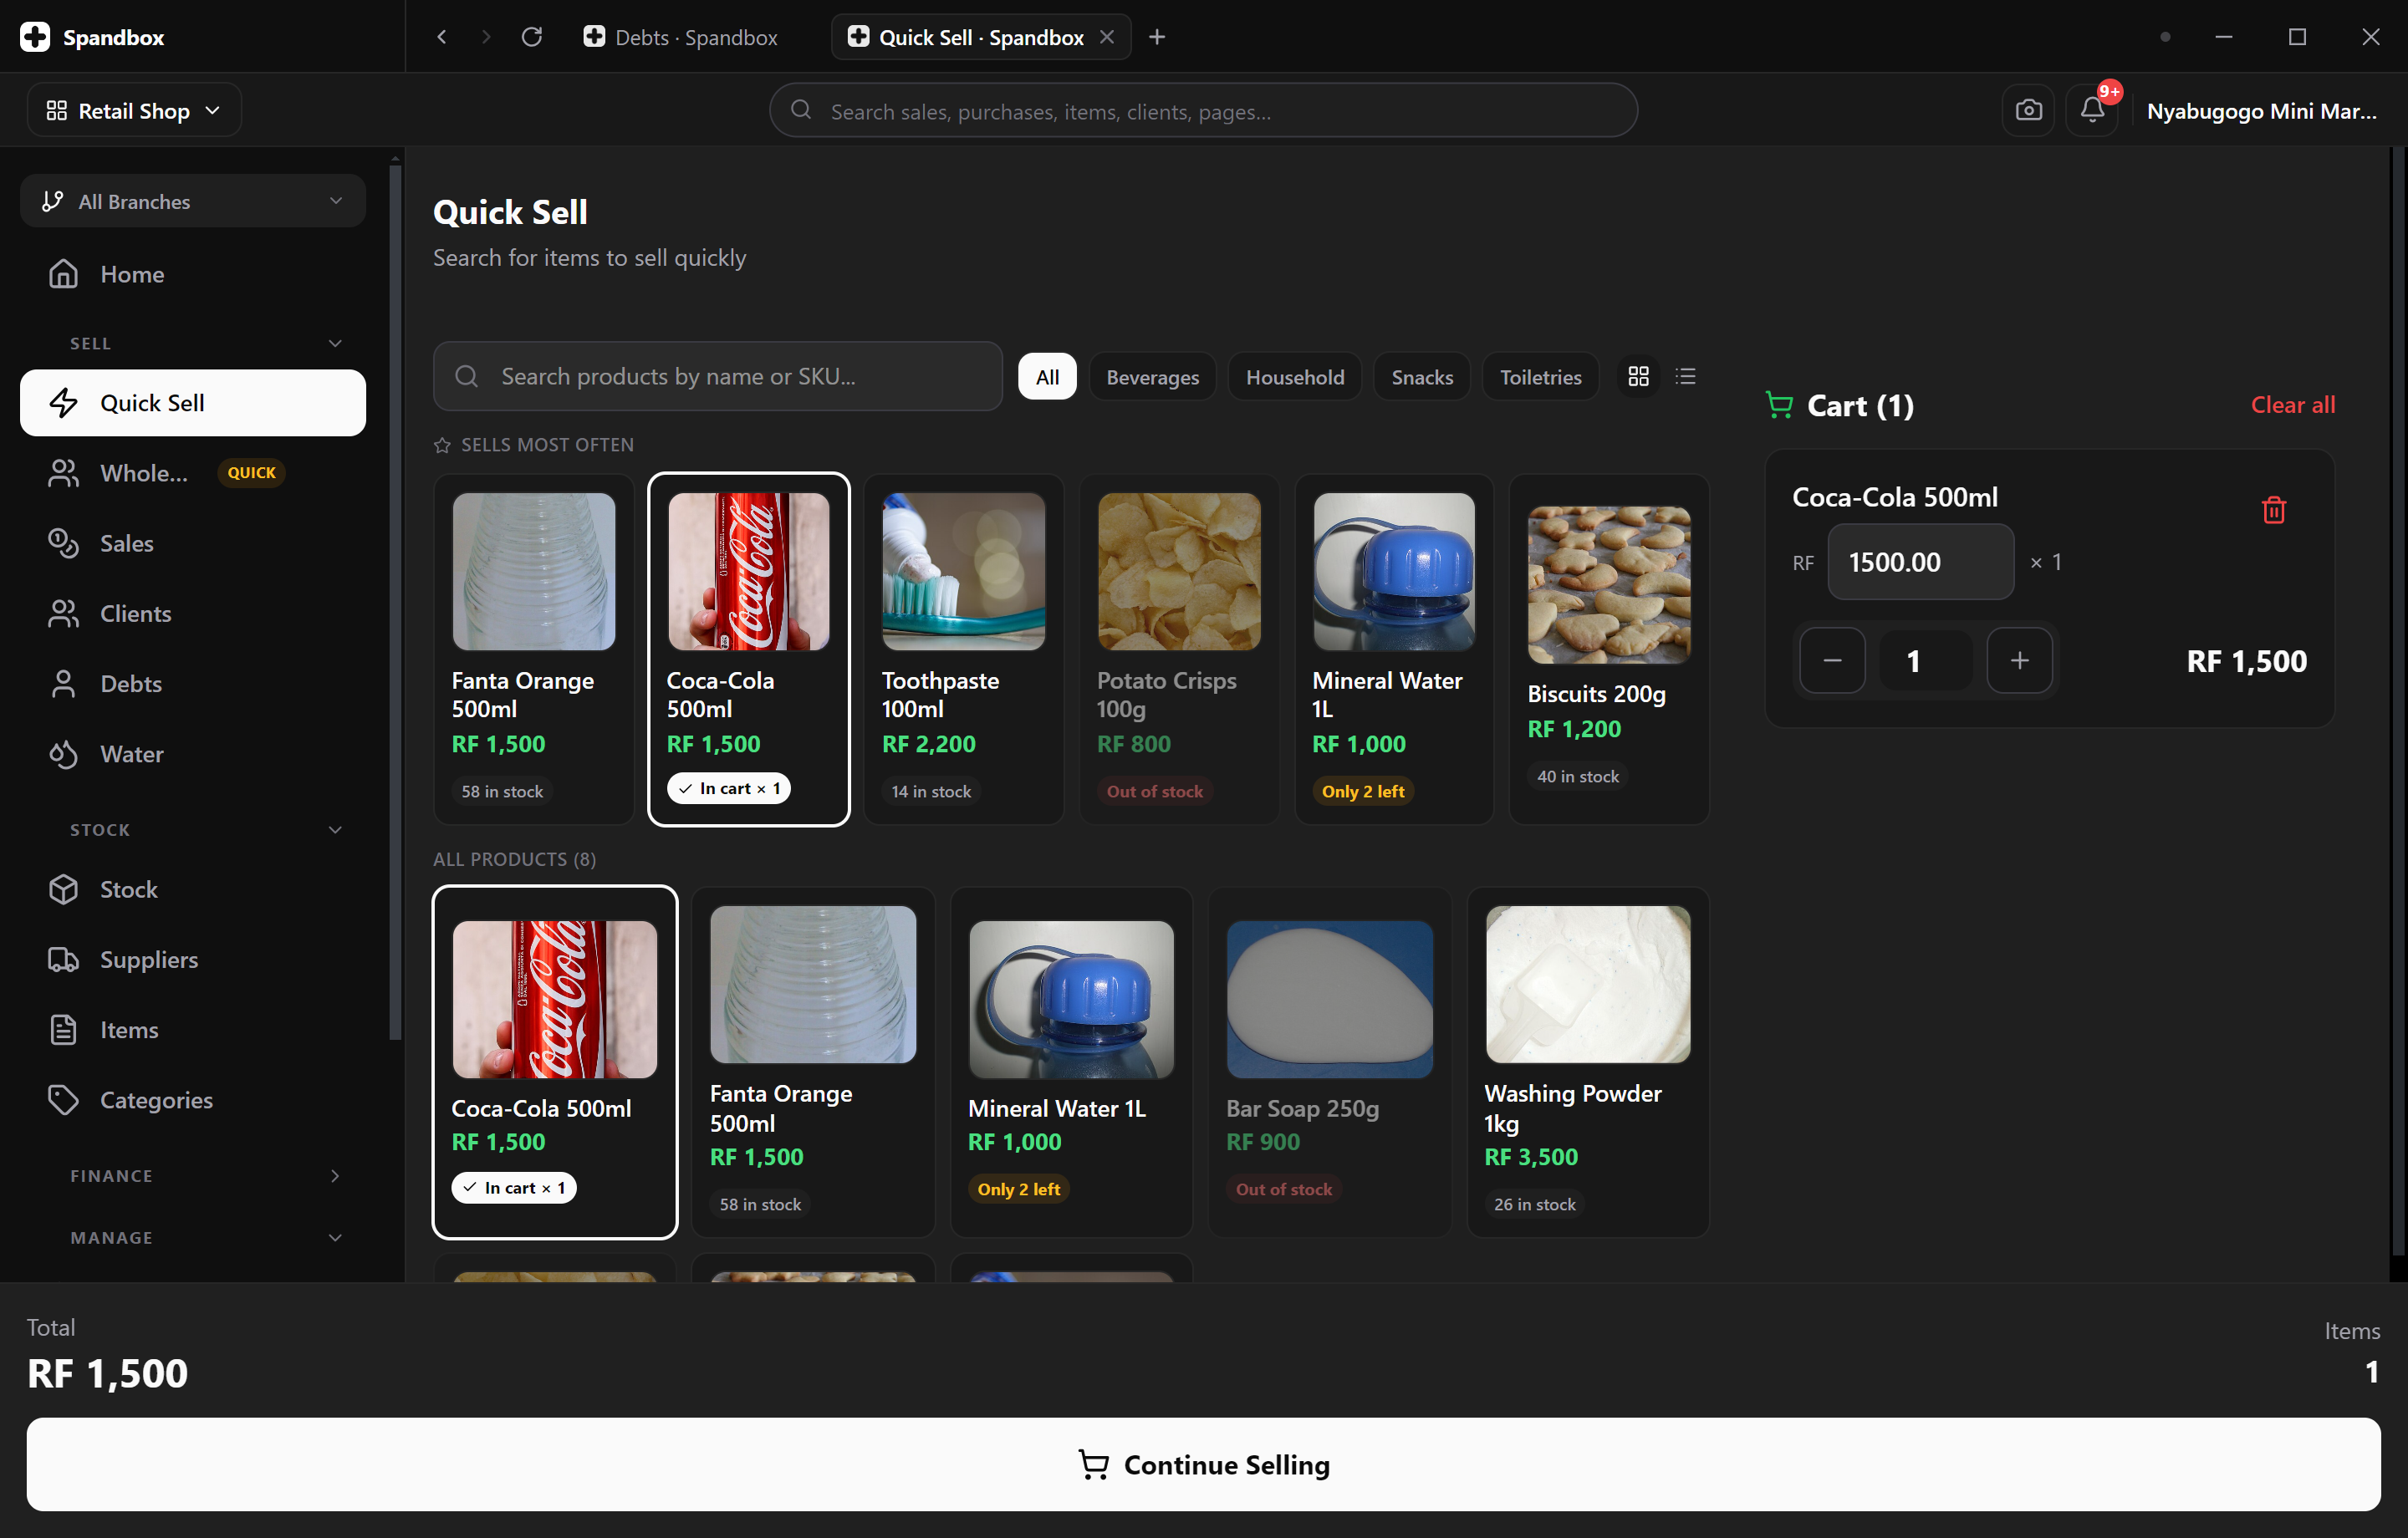2408x1538 pixels.
Task: Open Home from the sidebar
Action: 193,274
